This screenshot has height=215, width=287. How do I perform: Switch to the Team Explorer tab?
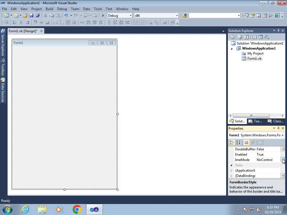255,121
